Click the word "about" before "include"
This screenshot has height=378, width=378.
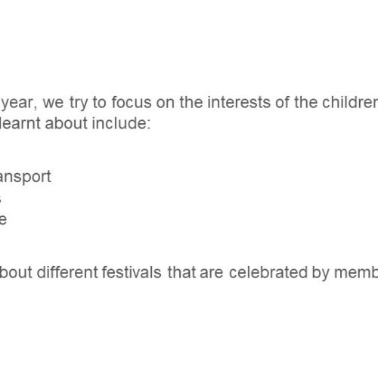tap(66, 123)
